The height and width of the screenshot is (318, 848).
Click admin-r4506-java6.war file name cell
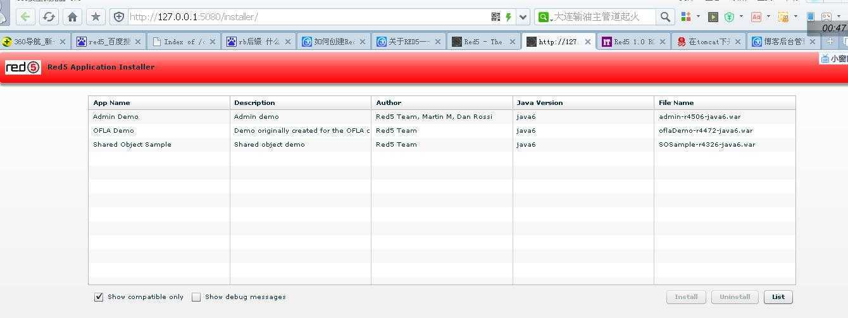699,116
